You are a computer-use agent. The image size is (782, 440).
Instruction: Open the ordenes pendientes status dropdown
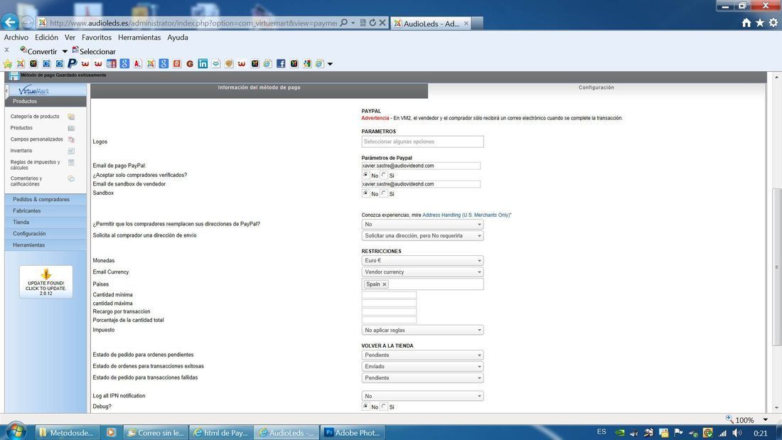pos(422,355)
